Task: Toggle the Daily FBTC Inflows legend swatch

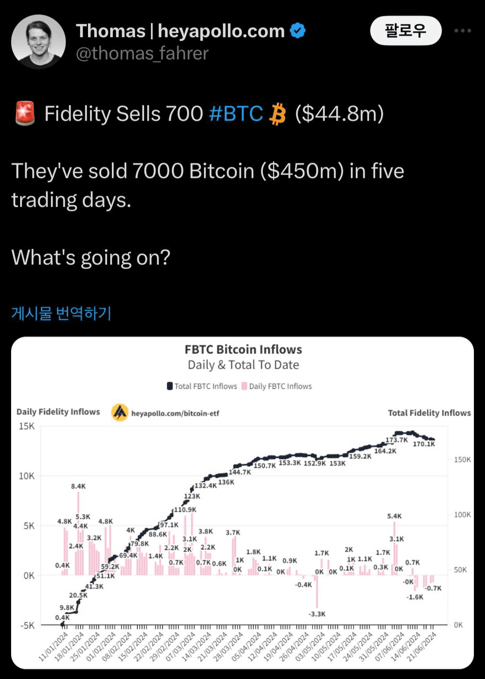Action: [244, 386]
